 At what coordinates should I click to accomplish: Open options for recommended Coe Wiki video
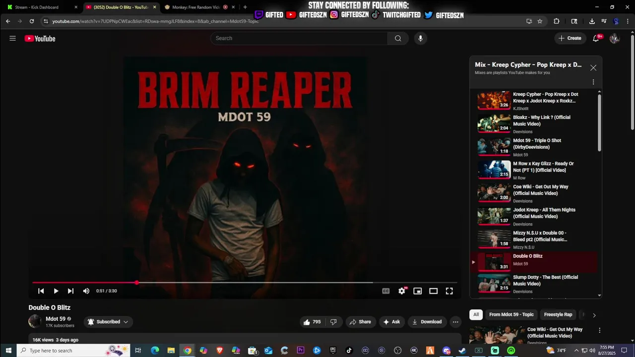click(x=599, y=330)
